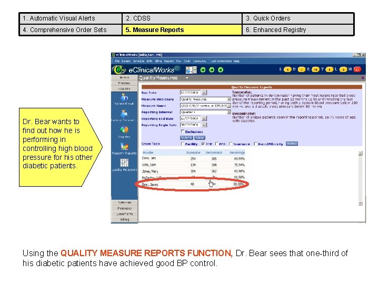Click the yellow R counter badge
This screenshot has width=379, height=284.
315,70
